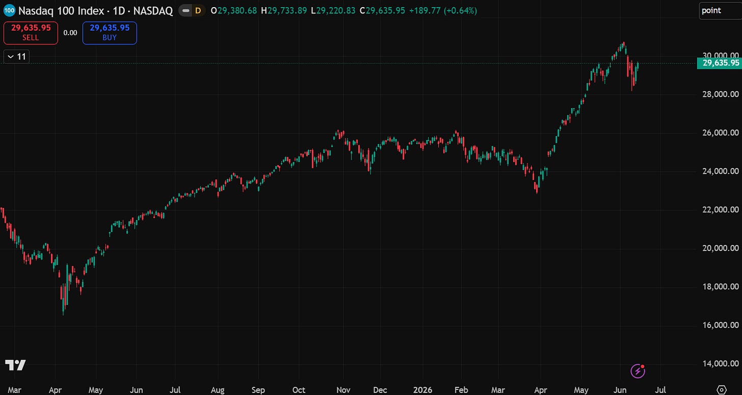
Task: Click the 28,000.00 price axis label
Action: click(720, 94)
